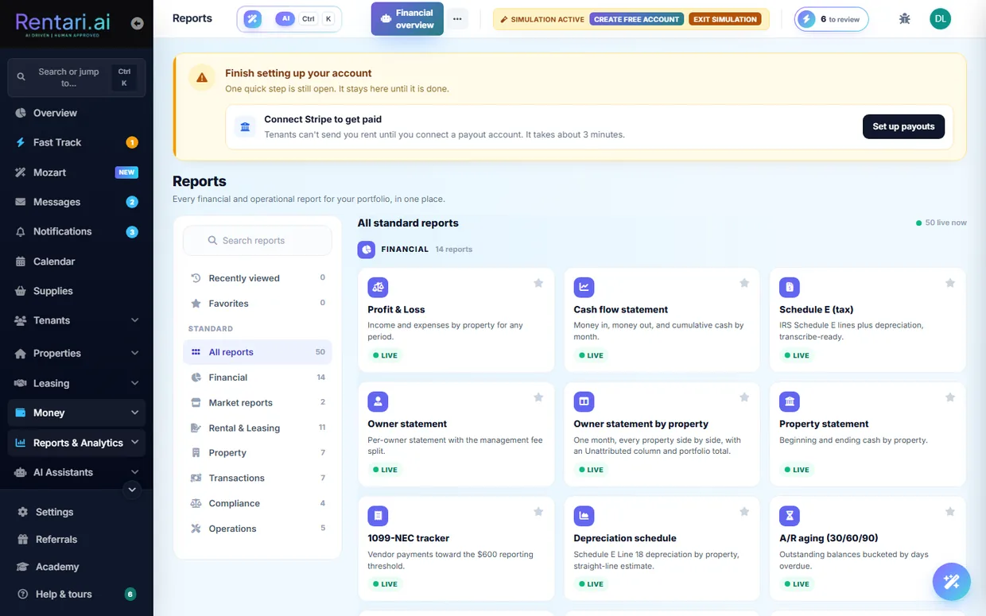Open the Calendar icon in sidebar

tap(21, 262)
